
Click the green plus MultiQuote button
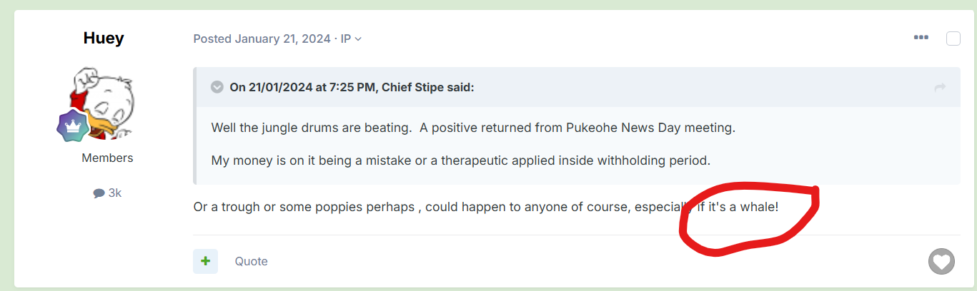[x=205, y=261]
